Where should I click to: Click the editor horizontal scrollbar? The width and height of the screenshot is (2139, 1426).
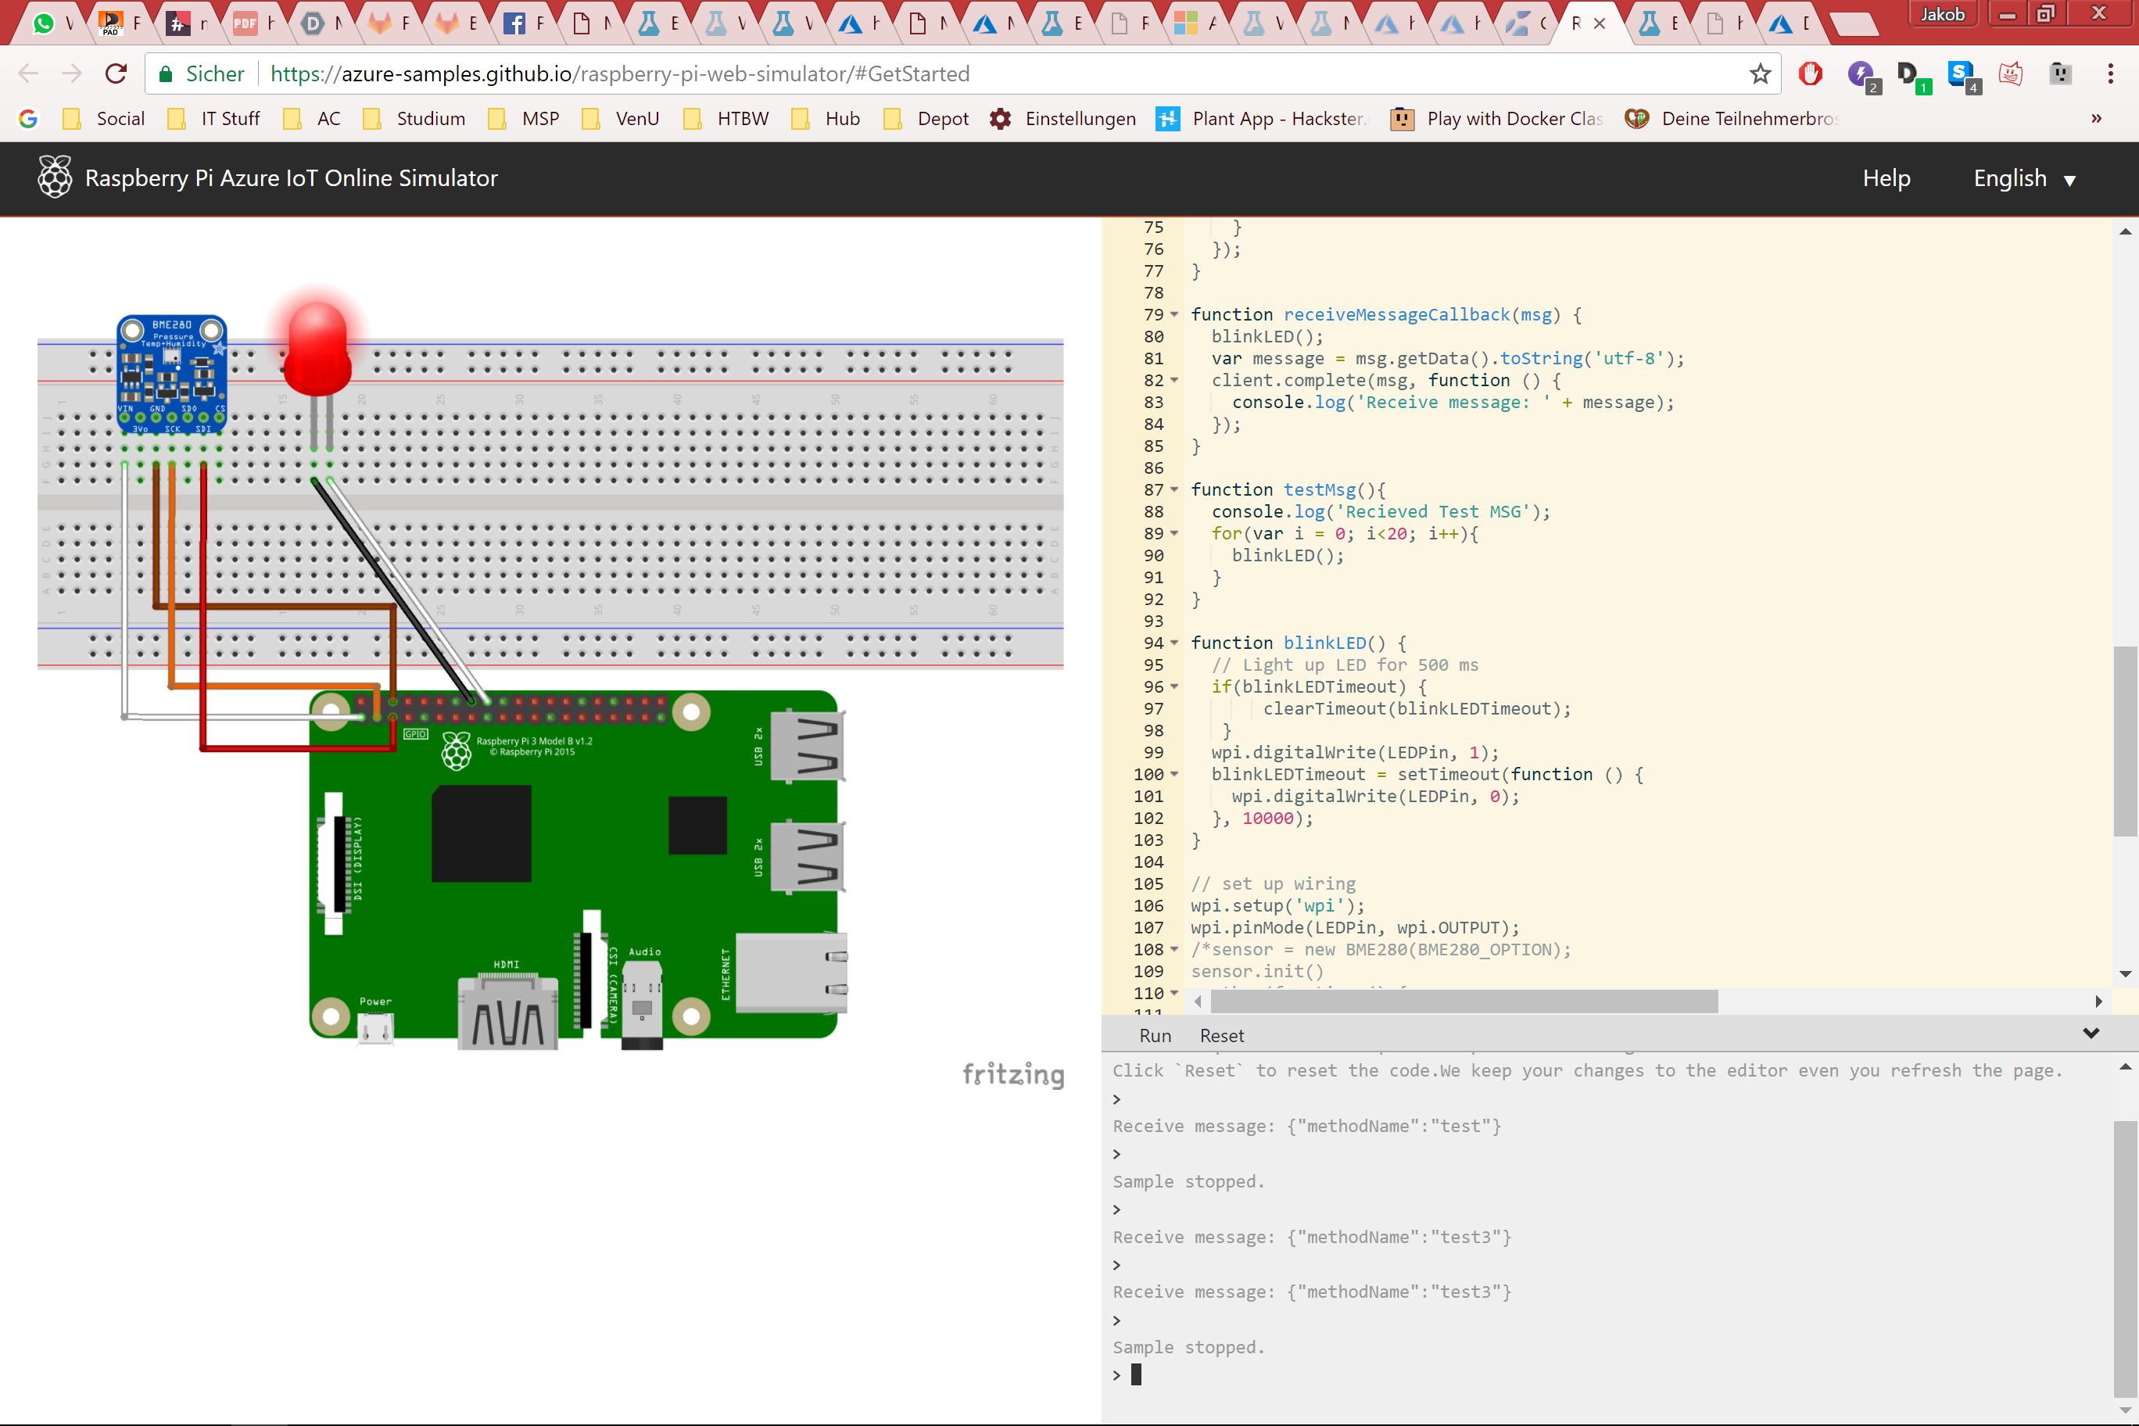tap(1464, 1001)
